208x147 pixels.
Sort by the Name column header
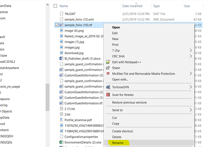pos(64,6)
